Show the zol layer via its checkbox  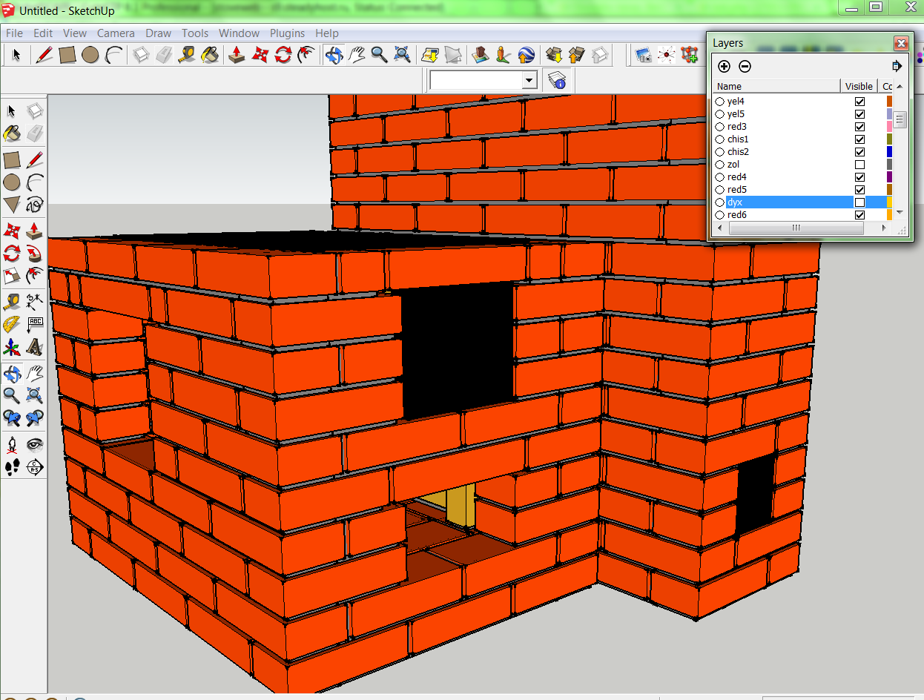[x=859, y=165]
